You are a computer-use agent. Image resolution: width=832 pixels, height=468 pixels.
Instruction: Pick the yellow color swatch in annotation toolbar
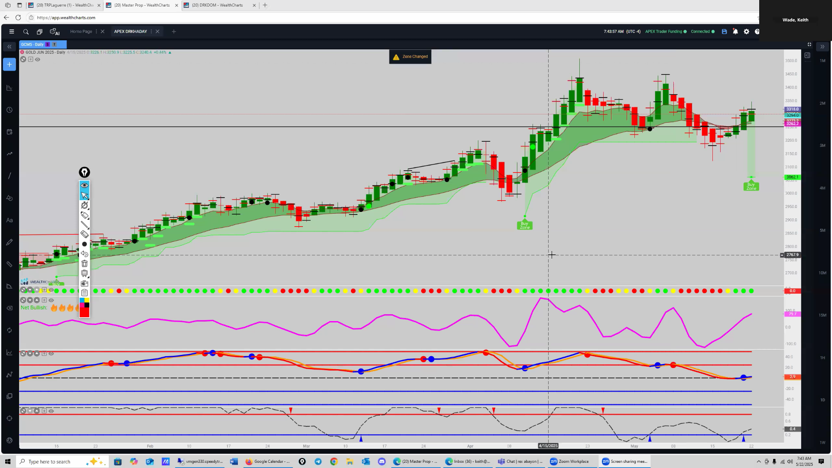[87, 300]
